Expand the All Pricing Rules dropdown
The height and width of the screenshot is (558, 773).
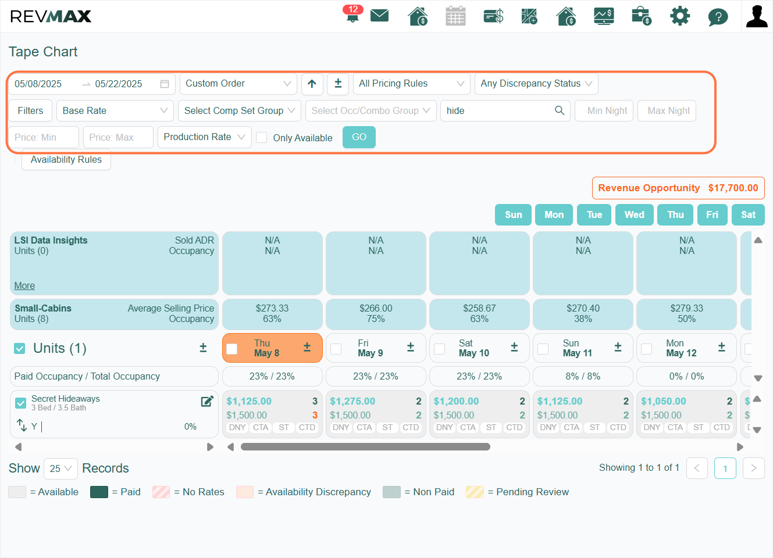pos(412,84)
